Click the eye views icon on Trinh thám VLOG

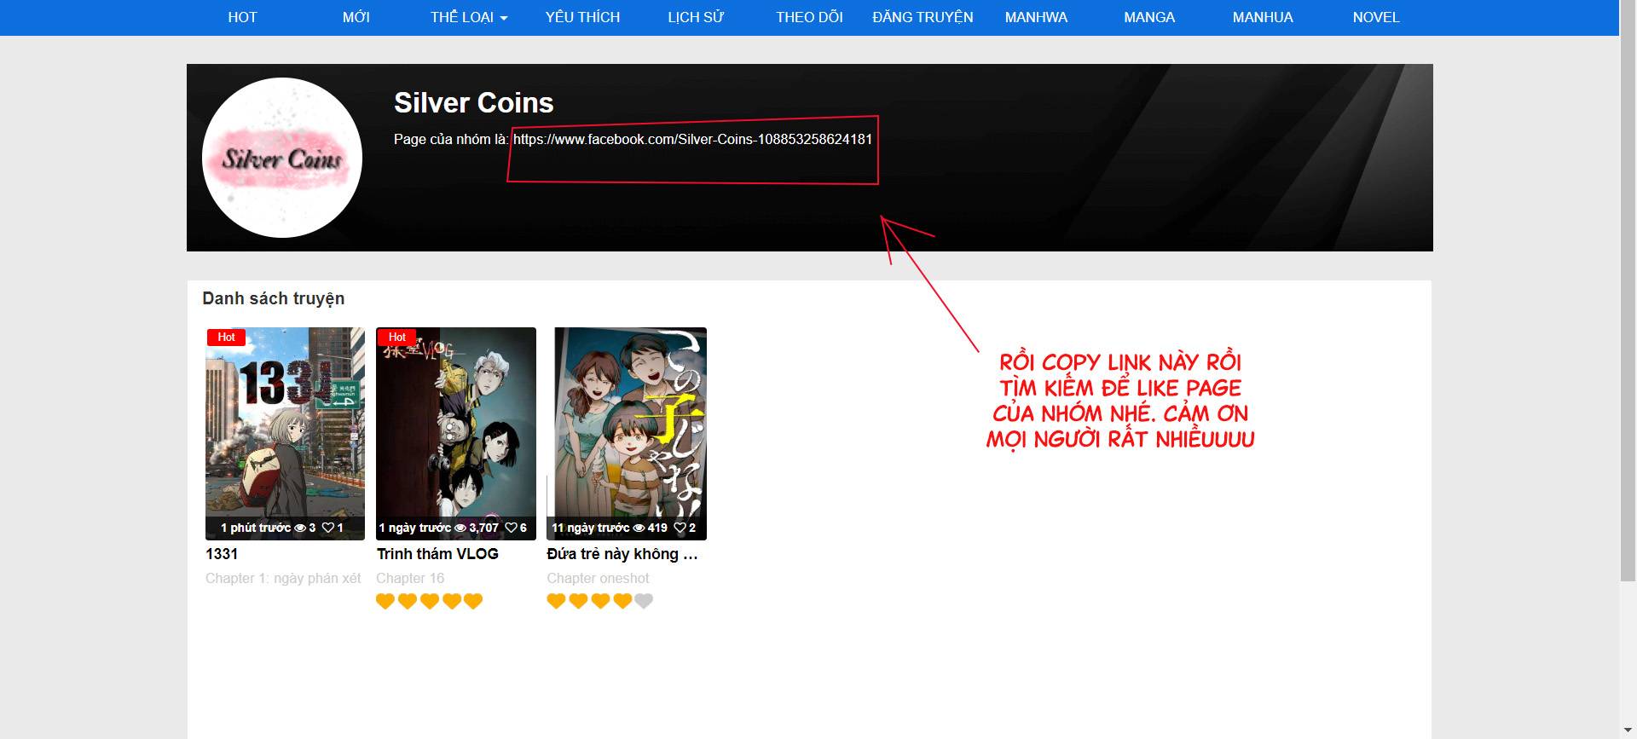coord(460,528)
